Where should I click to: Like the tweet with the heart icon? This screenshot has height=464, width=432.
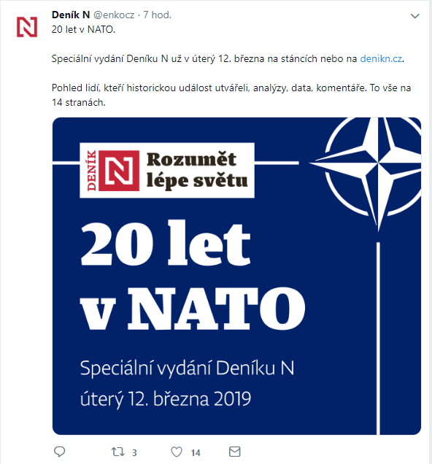[177, 452]
